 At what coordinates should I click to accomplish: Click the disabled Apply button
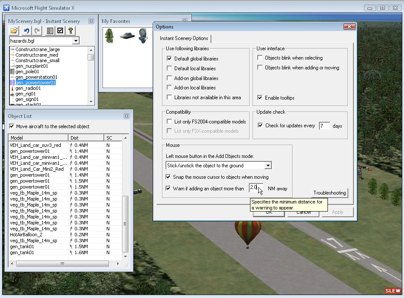tap(338, 212)
